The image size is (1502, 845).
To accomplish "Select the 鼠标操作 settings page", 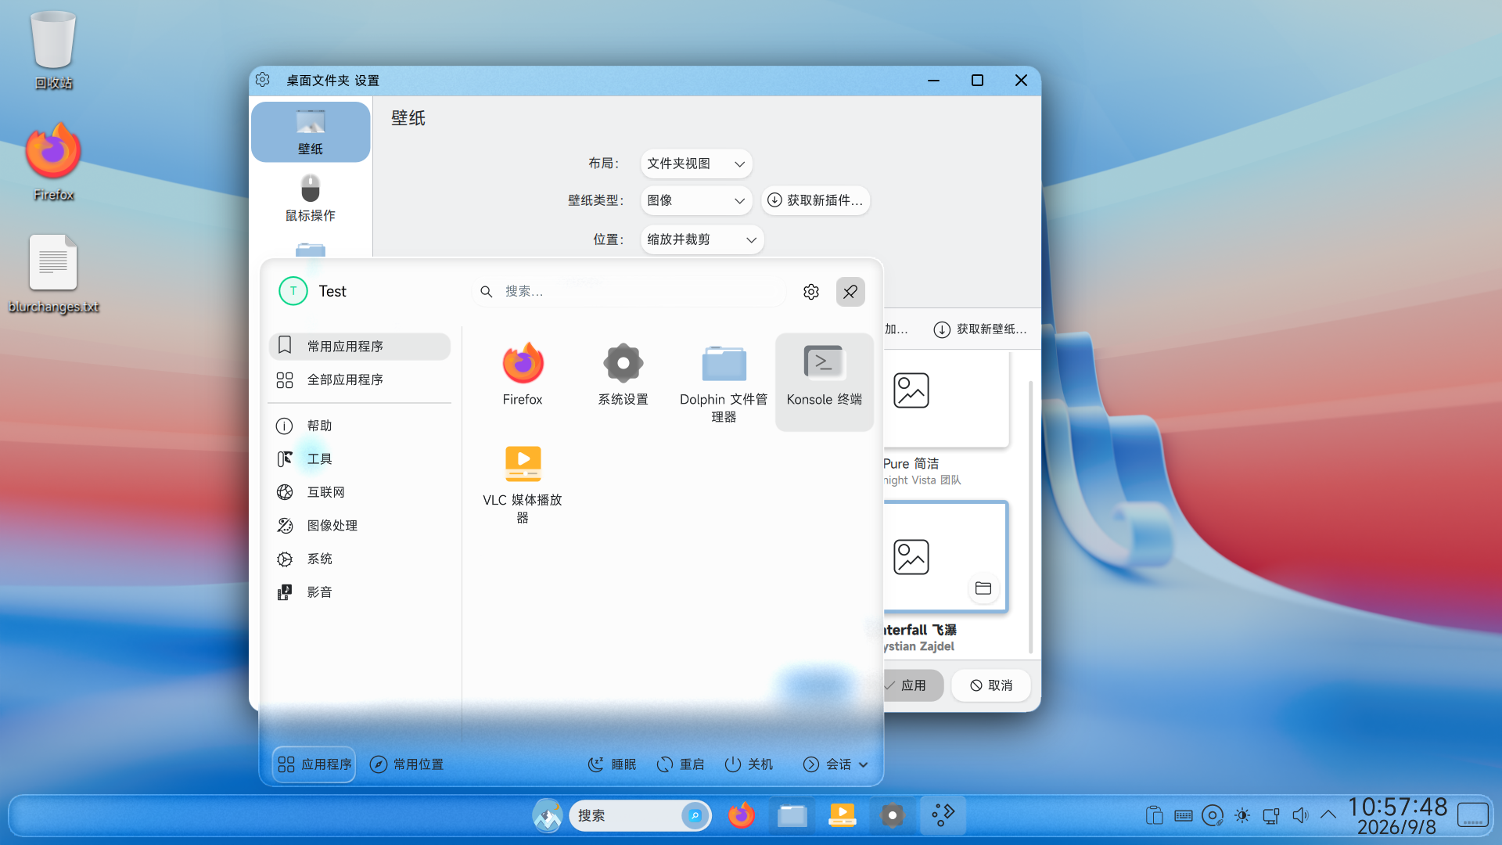I will [x=311, y=199].
